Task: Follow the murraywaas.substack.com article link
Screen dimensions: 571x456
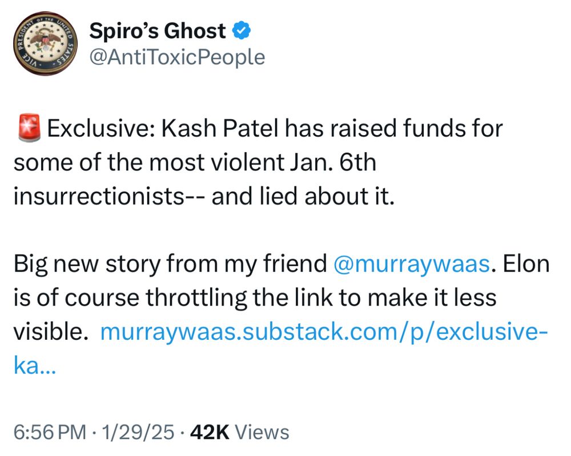Action: click(324, 332)
